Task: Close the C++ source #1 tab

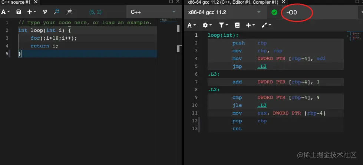Action: [x=36, y=2]
